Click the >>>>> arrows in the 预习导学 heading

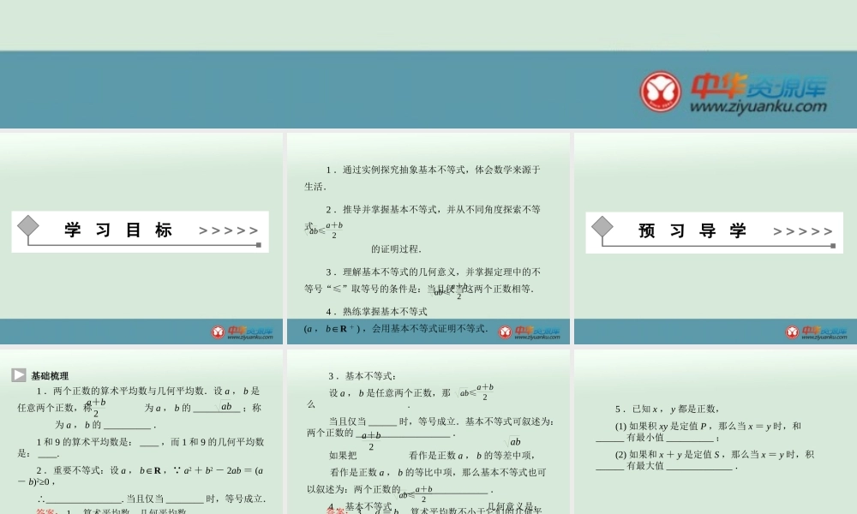[803, 231]
